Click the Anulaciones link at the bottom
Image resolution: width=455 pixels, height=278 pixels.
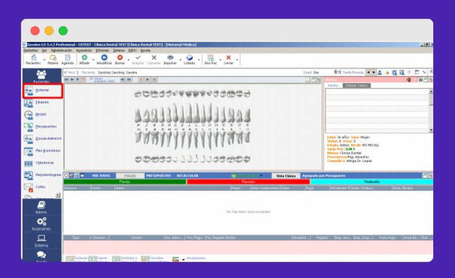point(196,258)
